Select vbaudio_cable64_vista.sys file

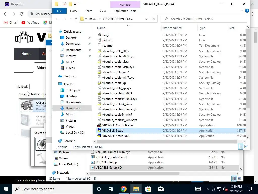tap(119, 109)
